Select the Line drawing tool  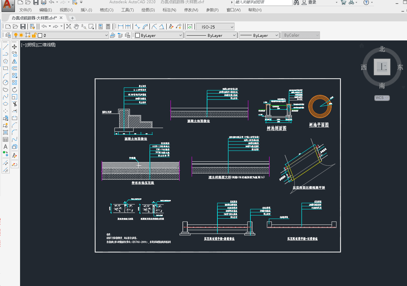(x=5, y=47)
